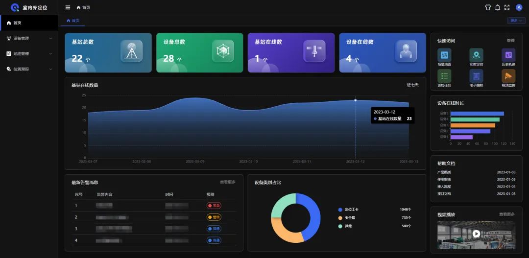Viewport: 529px width, 258px height.
Task: Expand 设备管理 sidebar menu
Action: click(29, 39)
